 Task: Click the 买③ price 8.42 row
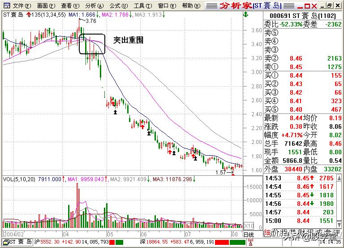click(x=303, y=92)
